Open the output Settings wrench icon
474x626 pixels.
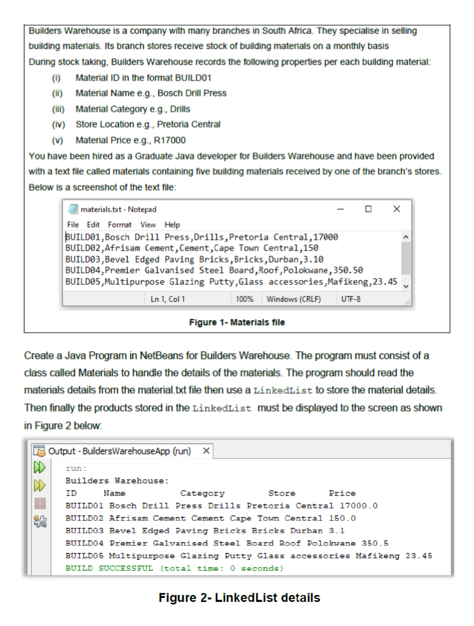[x=40, y=521]
